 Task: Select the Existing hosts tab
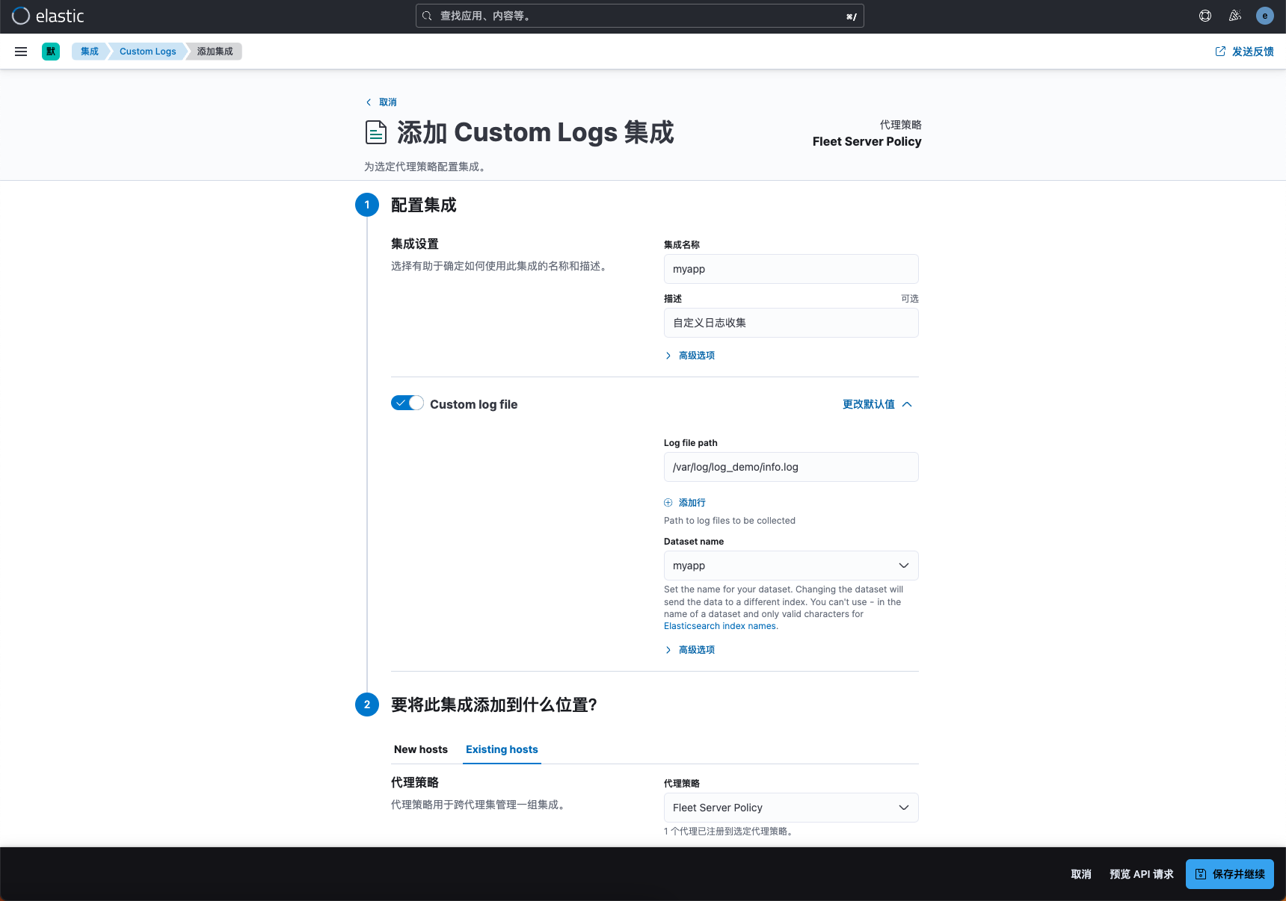point(502,749)
